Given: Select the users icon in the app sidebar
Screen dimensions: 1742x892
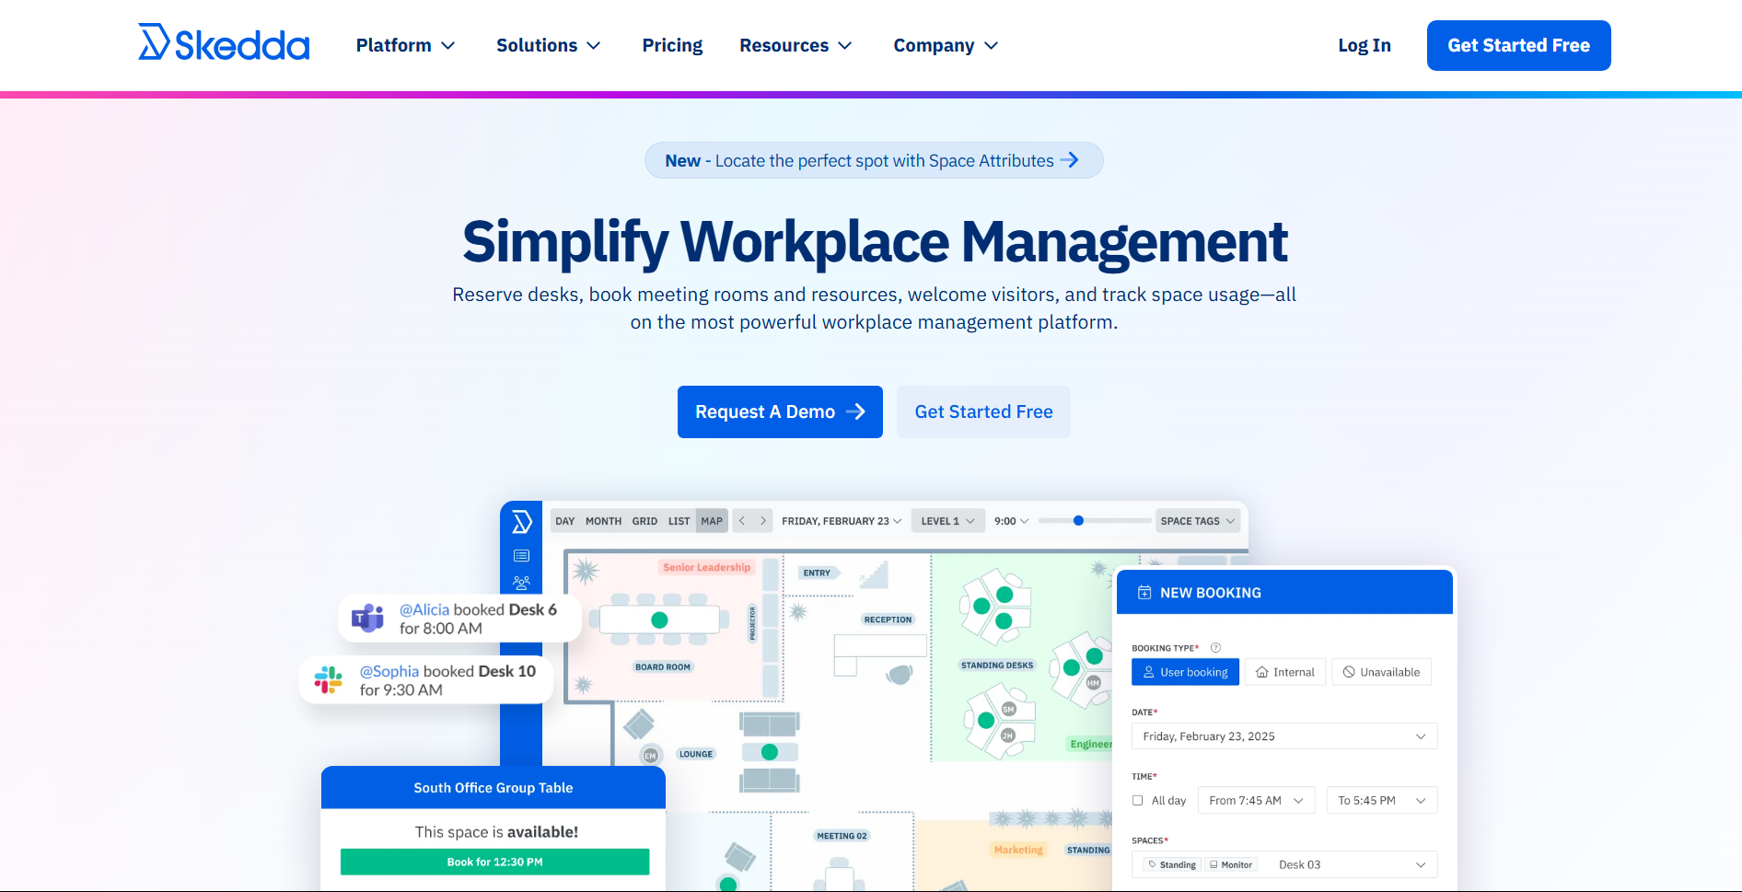Looking at the screenshot, I should coord(522,582).
